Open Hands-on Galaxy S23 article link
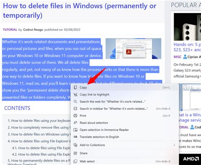Image resolution: width=201 pixels, height=165 pixels. click(187, 47)
